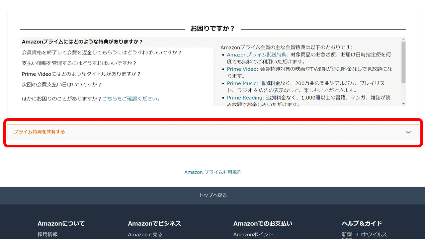Click the answer panel scrollbar thumb

(403, 62)
